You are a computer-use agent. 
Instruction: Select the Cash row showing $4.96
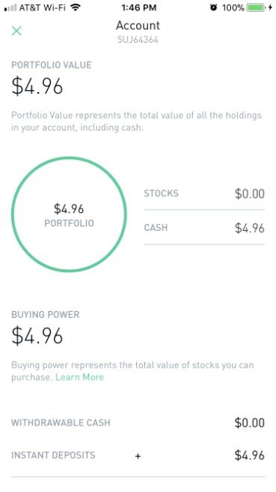coord(204,228)
